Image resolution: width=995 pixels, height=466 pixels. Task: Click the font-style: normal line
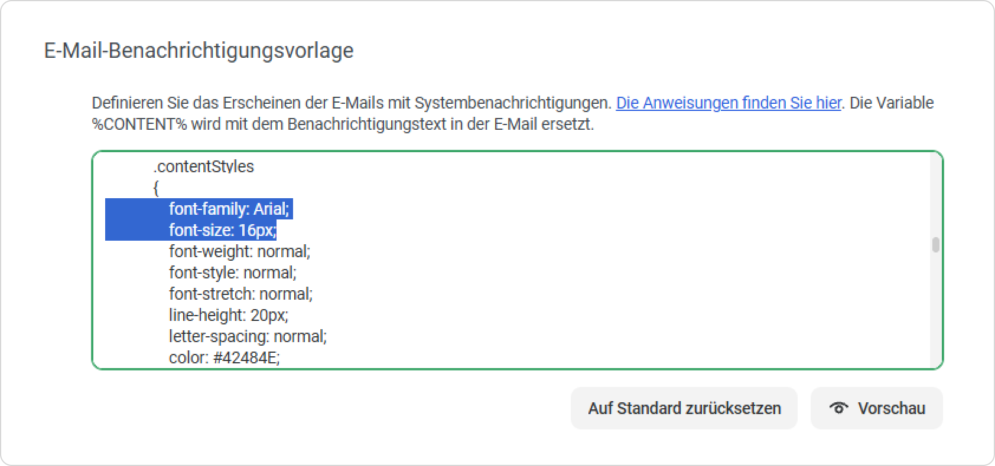point(232,273)
